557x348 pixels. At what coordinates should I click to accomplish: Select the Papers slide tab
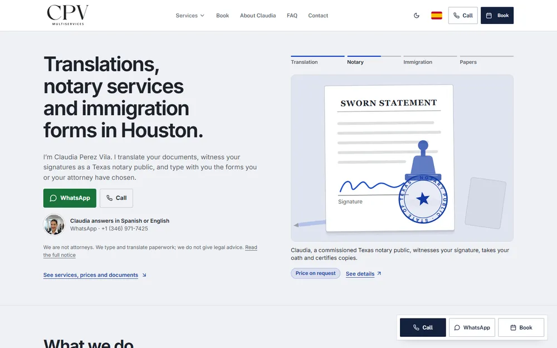point(486,61)
